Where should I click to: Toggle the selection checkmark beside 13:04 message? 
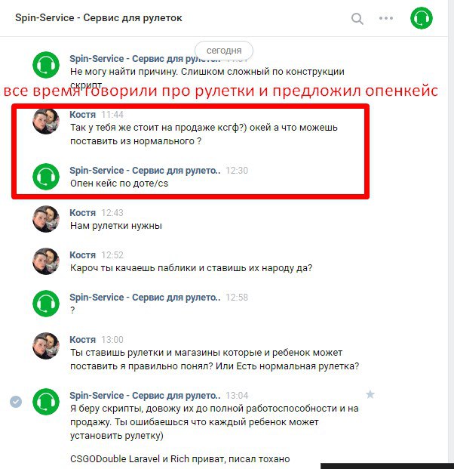point(16,401)
